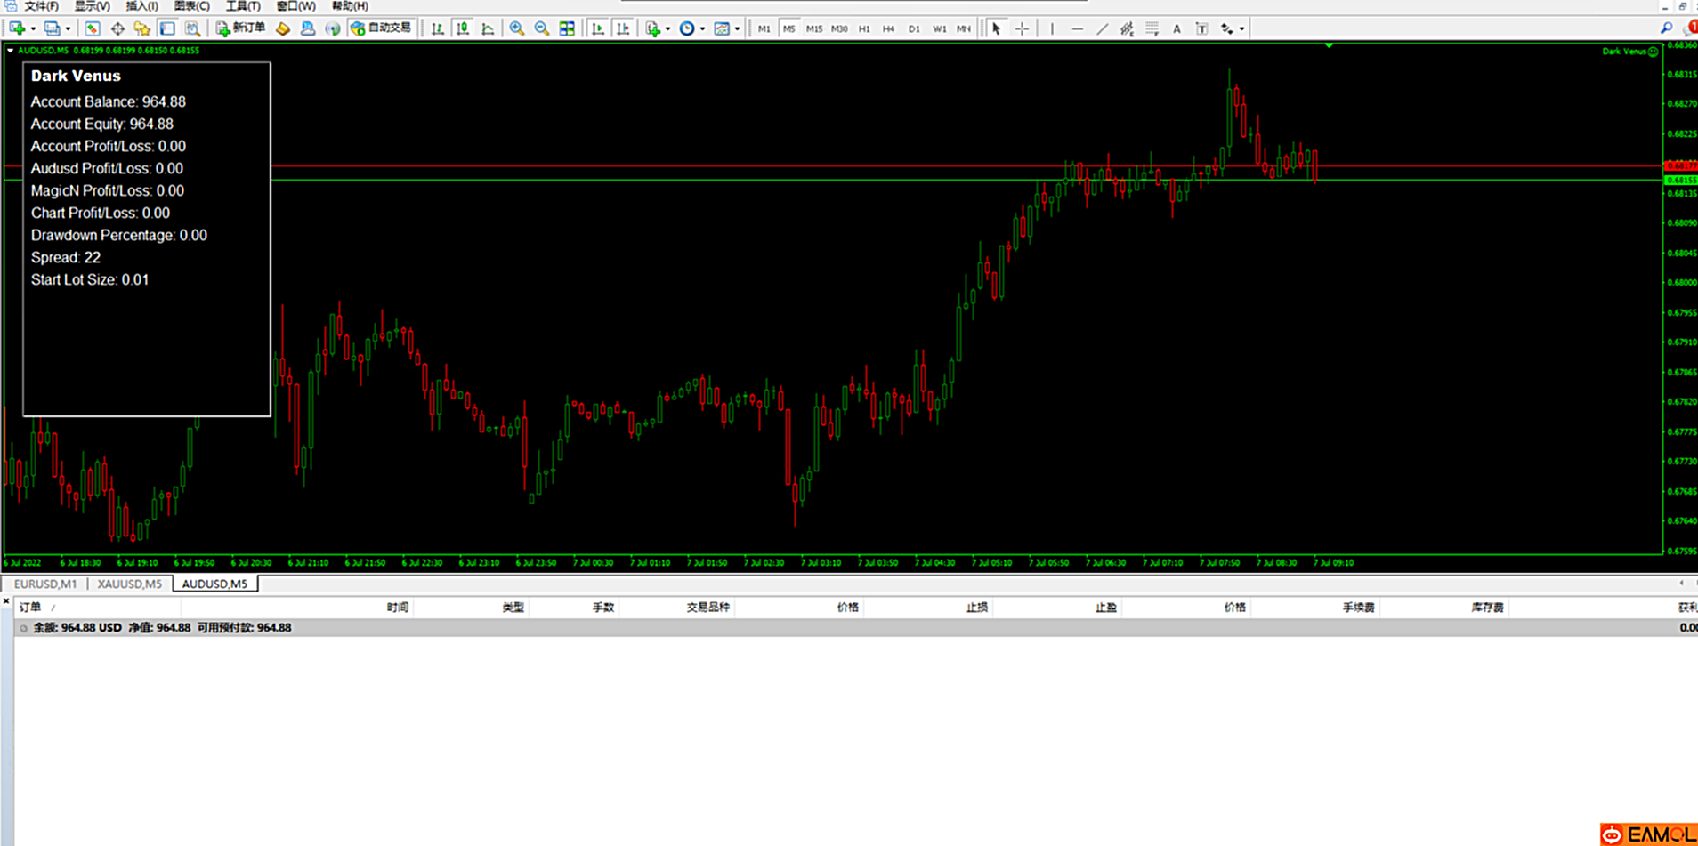Open the 图表(C) menu
The width and height of the screenshot is (1698, 846).
[191, 6]
